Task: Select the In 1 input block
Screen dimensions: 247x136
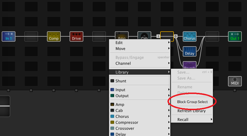Action: (8, 37)
